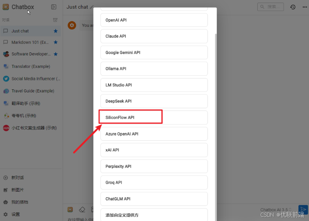309x221 pixels.
Task: Toggle star on Markdown 101 conversation
Action: coord(56,42)
